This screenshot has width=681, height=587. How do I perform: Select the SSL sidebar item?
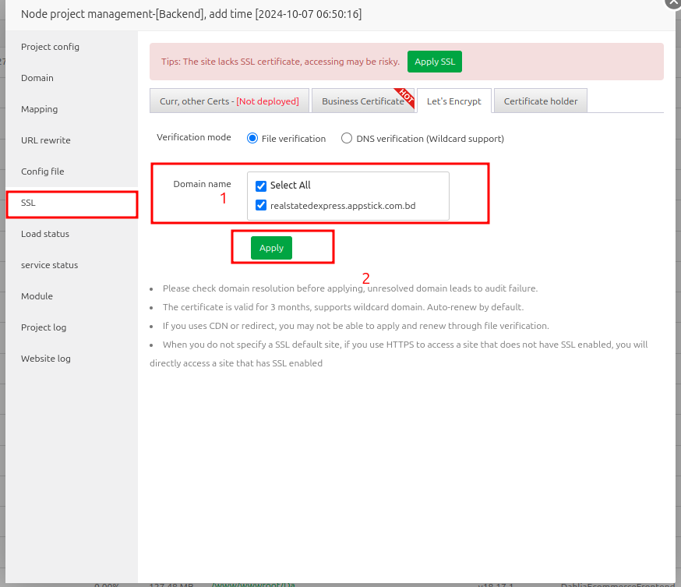29,203
